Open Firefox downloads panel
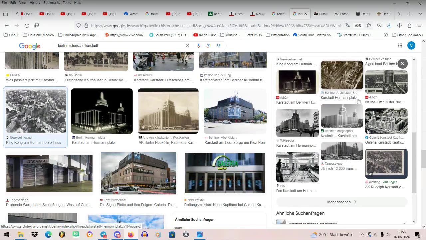Screen dimensions: 426x240 [x=389, y=25]
